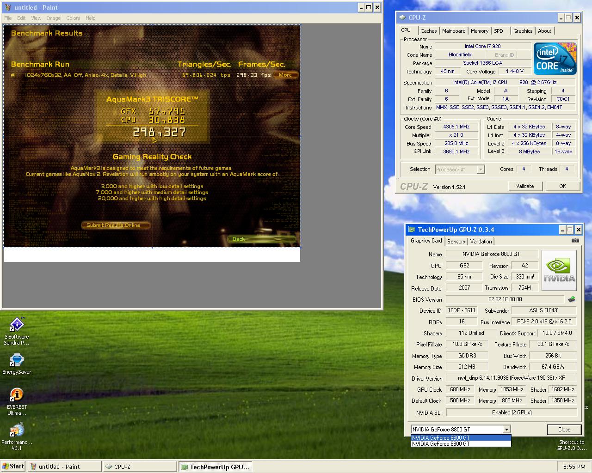
Task: Click the CPU-Z Multiplier x 21.0 value
Action: click(456, 135)
